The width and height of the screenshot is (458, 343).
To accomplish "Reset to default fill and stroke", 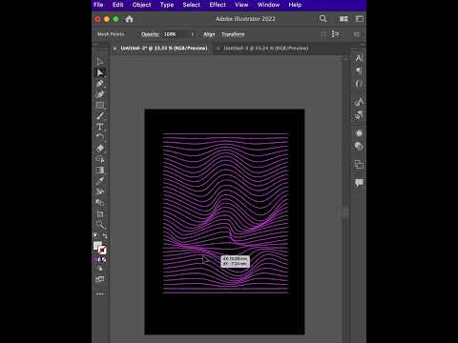I will tap(95, 235).
